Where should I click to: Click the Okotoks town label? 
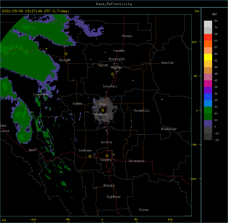coord(109,185)
